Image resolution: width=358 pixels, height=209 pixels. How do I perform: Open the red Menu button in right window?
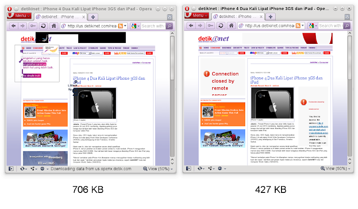[x=196, y=16]
